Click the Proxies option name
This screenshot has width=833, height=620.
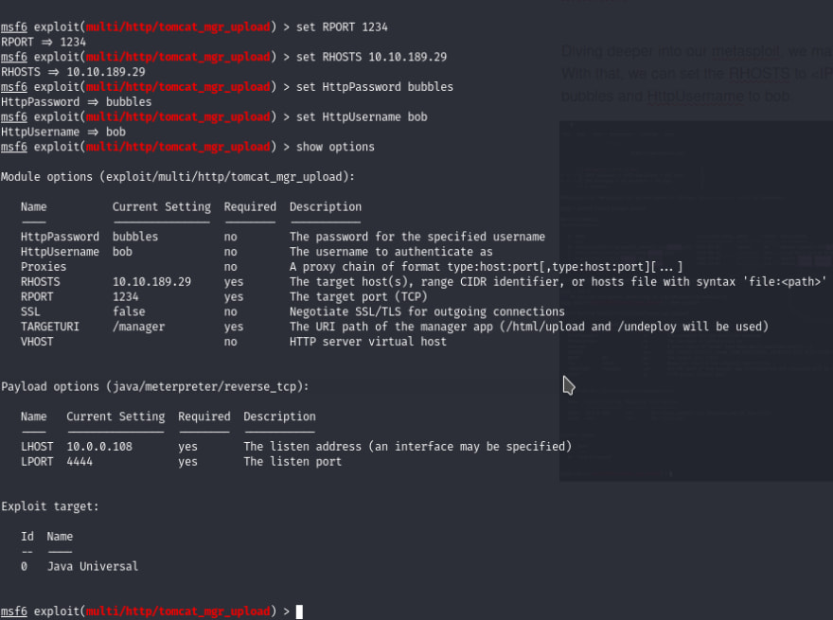(44, 267)
